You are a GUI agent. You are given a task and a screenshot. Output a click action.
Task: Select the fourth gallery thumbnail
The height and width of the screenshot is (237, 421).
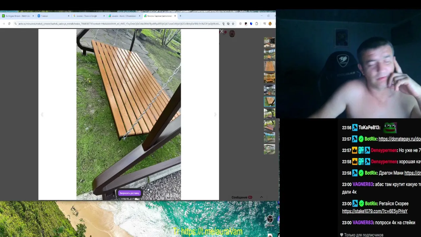(269, 78)
